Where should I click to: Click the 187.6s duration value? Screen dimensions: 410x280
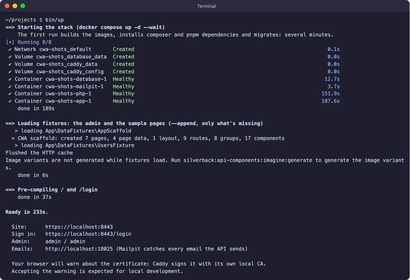pyautogui.click(x=331, y=101)
